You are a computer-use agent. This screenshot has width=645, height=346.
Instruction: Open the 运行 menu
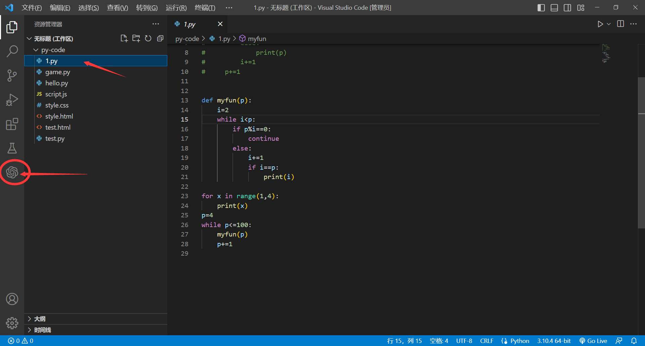pyautogui.click(x=176, y=7)
